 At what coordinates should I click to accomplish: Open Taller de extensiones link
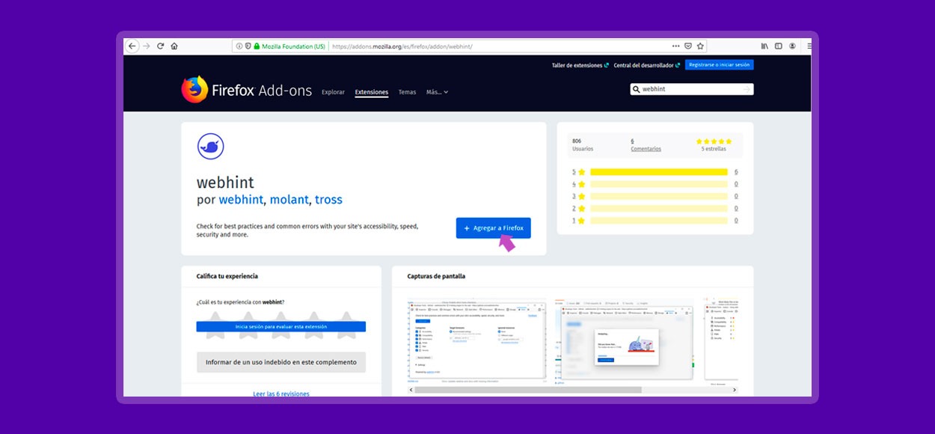point(580,65)
